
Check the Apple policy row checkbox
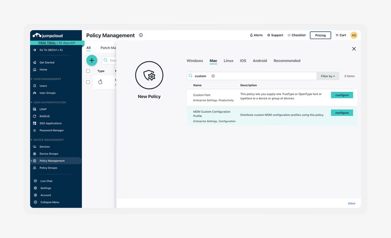click(x=88, y=82)
